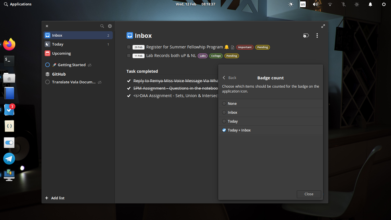Viewport: 391px width, 220px height.
Task: Open the Getting Started project
Action: 78,65
